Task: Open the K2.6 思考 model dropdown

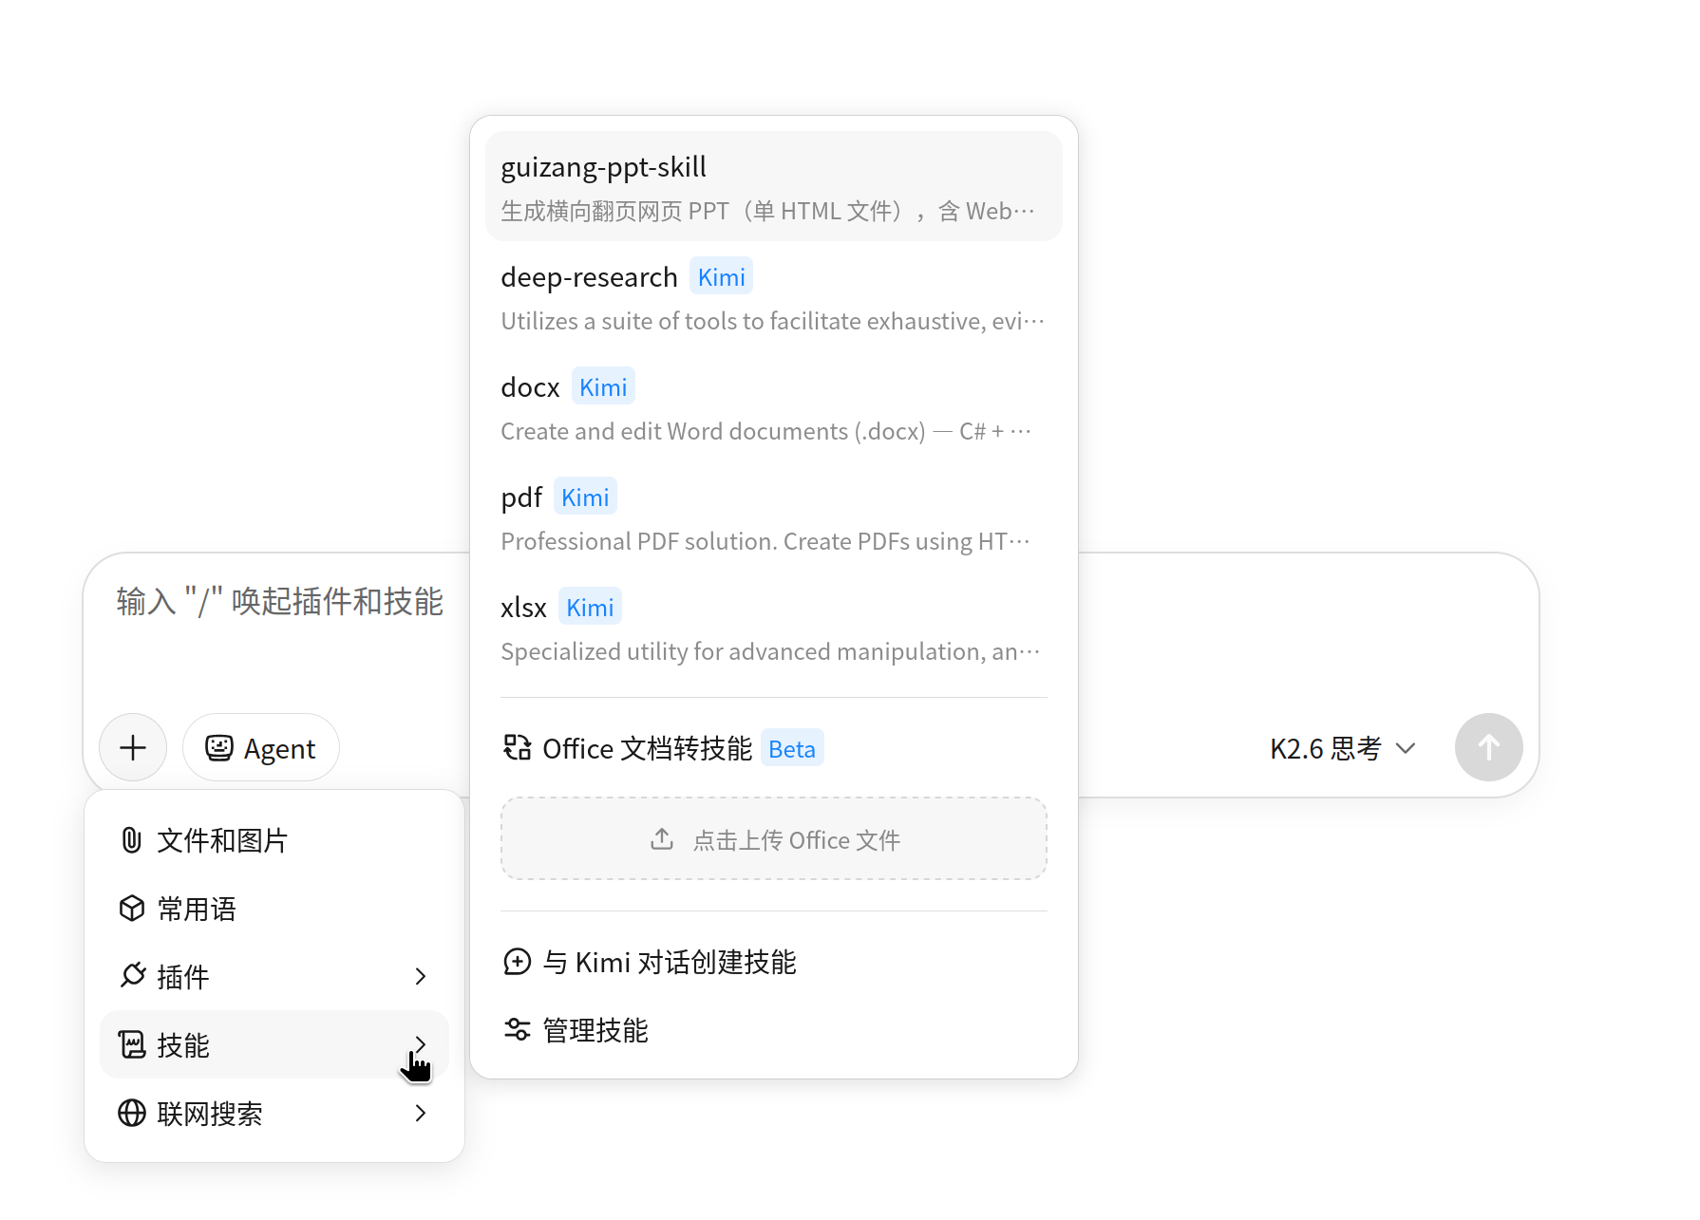Action: click(1343, 748)
